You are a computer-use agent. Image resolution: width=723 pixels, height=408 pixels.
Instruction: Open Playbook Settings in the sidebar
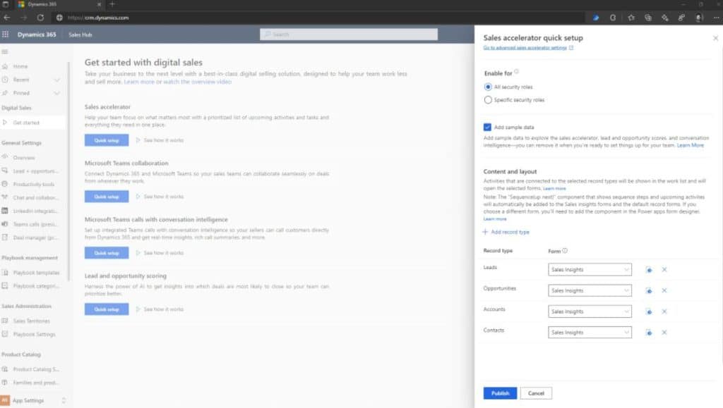33,335
